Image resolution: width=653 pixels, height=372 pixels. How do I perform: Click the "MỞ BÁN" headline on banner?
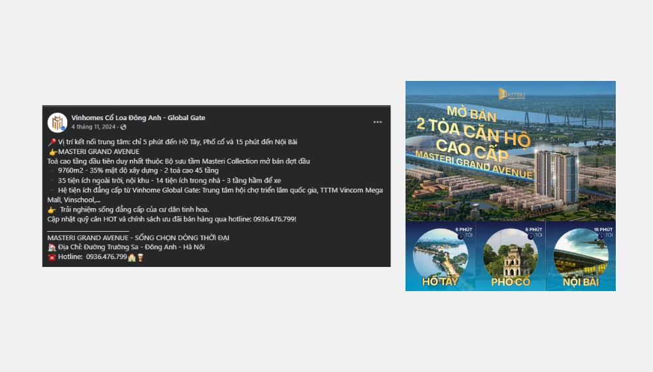471,114
